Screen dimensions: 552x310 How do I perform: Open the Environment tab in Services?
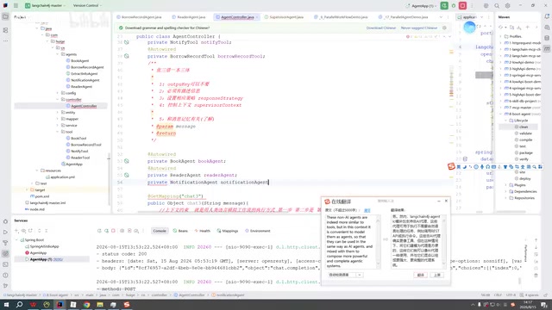258,231
